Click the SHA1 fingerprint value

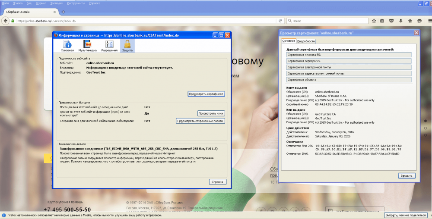coord(357,154)
